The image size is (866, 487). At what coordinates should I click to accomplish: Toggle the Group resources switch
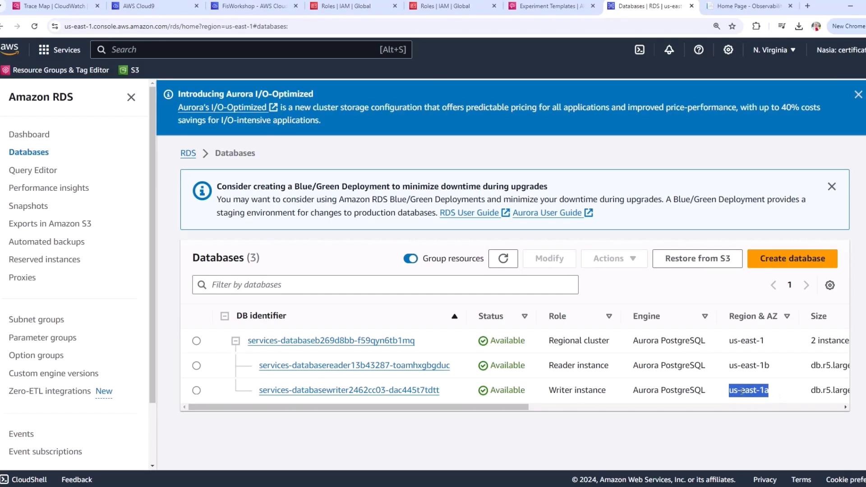tap(410, 258)
